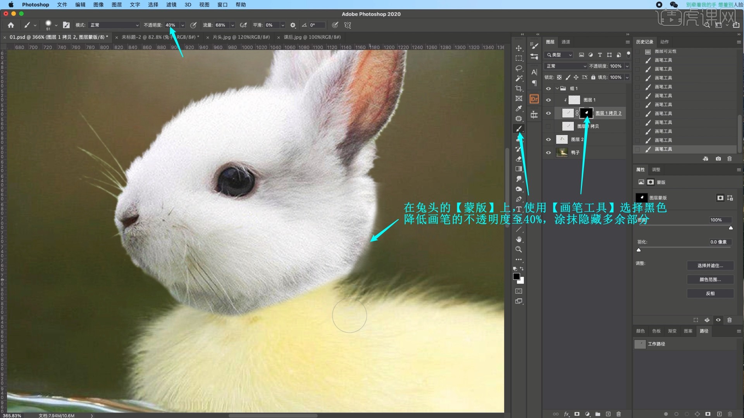Collapse the 组 1 group chevron
The width and height of the screenshot is (744, 418).
[x=557, y=89]
